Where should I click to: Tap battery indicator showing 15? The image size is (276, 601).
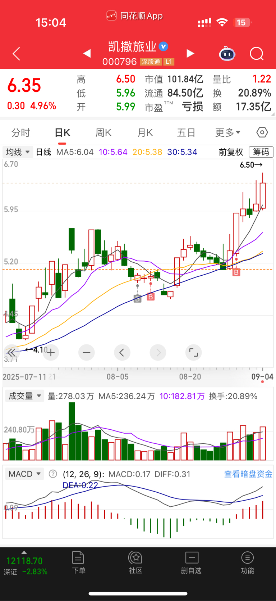pos(242,23)
